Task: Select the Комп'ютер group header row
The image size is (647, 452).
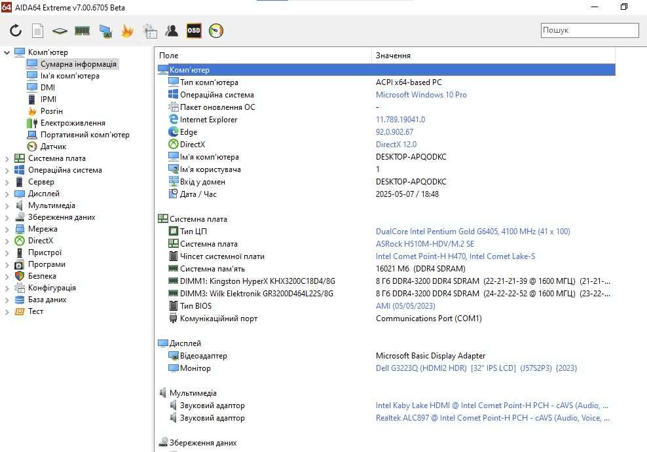Action: coord(386,69)
